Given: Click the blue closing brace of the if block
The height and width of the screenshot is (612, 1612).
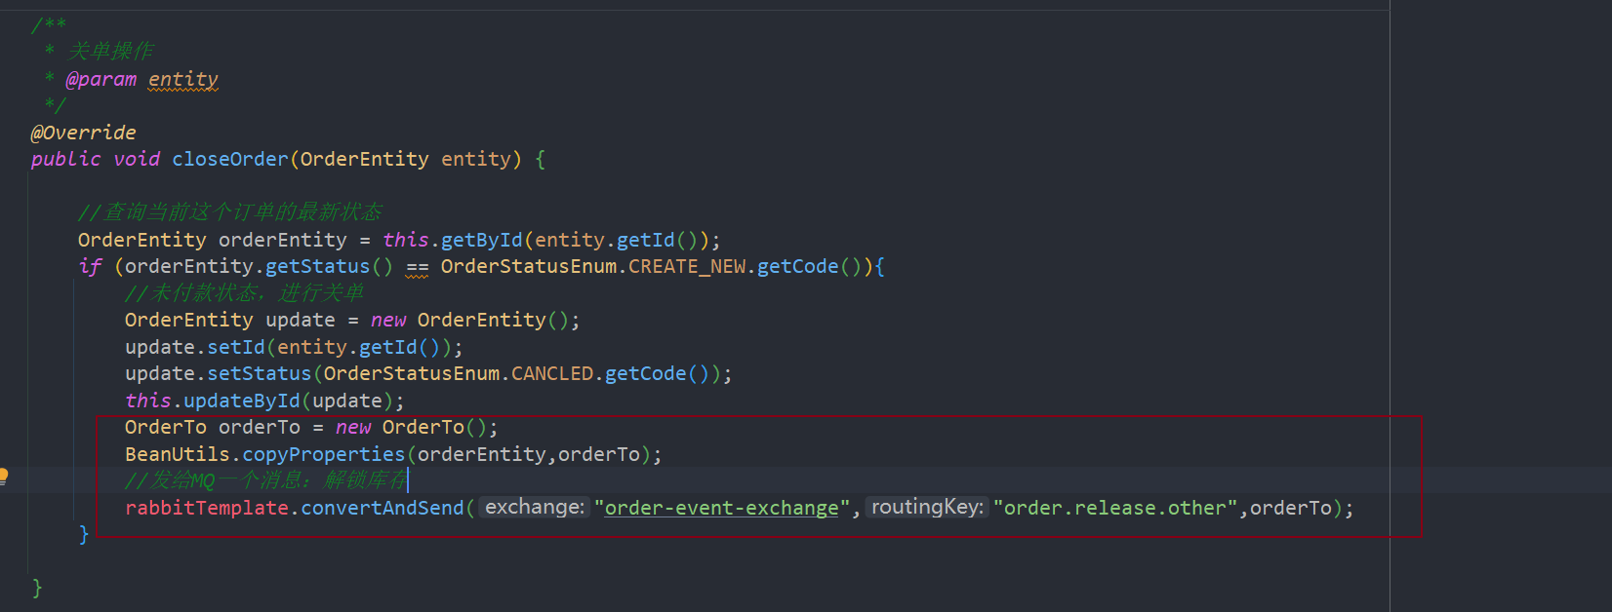Looking at the screenshot, I should coord(84,534).
